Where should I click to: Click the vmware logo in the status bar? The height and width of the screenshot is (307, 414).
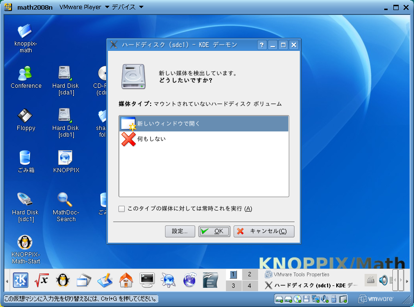coord(376,299)
